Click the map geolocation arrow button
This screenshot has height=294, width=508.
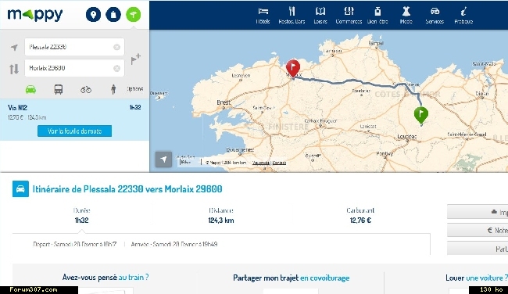(163, 160)
